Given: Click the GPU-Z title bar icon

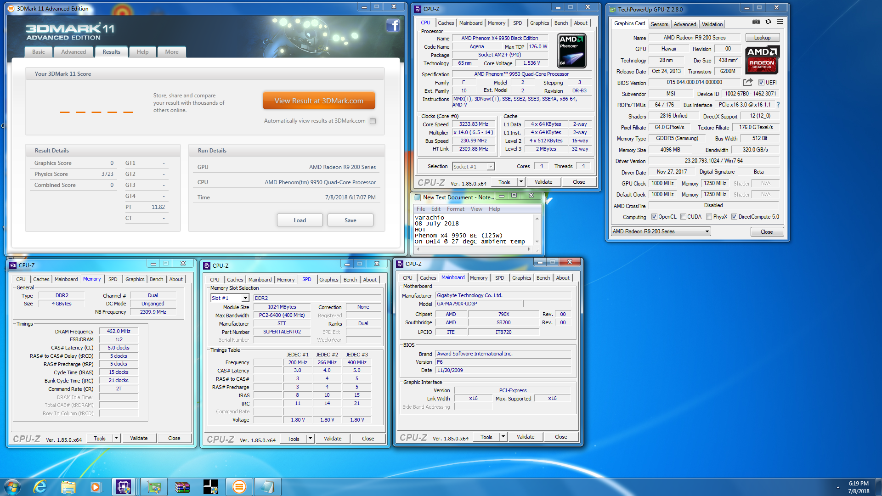Looking at the screenshot, I should (x=612, y=9).
